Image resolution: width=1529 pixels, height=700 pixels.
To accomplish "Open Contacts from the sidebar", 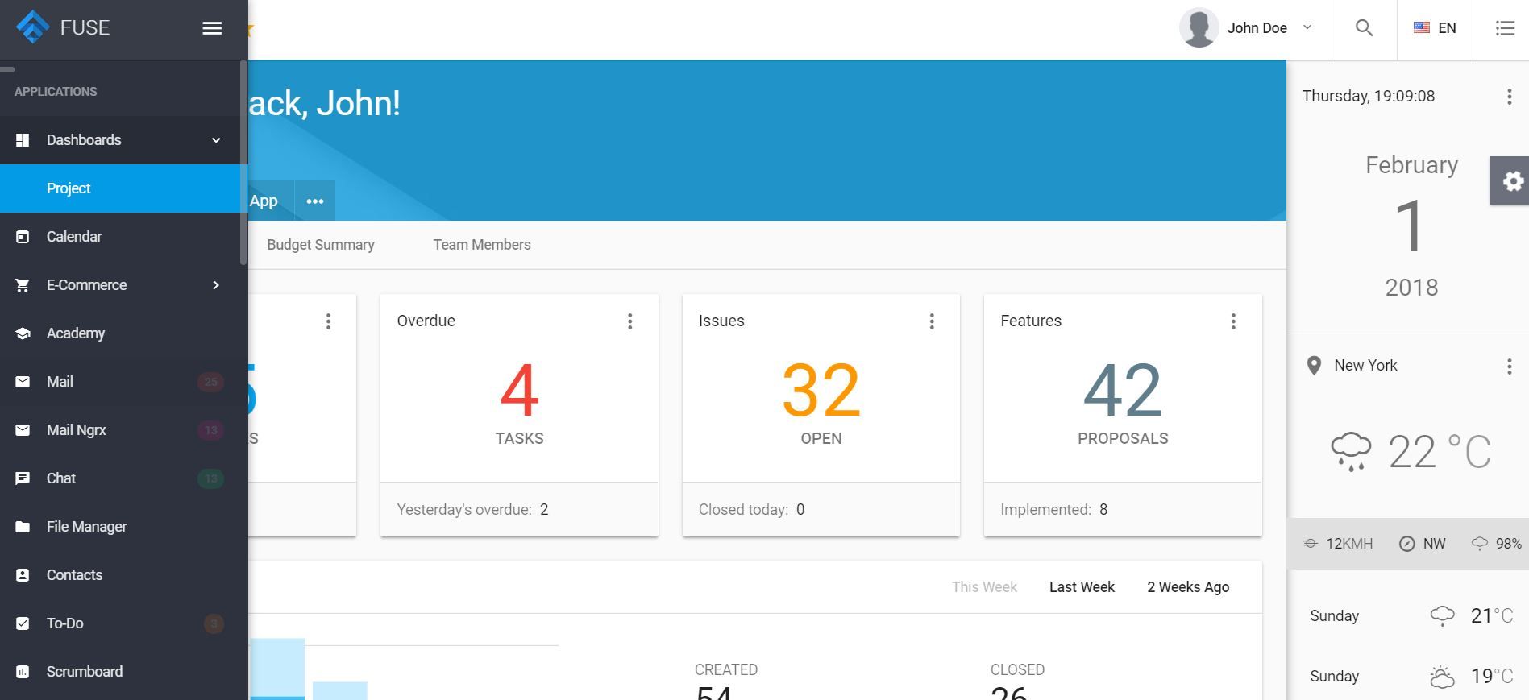I will (x=124, y=575).
